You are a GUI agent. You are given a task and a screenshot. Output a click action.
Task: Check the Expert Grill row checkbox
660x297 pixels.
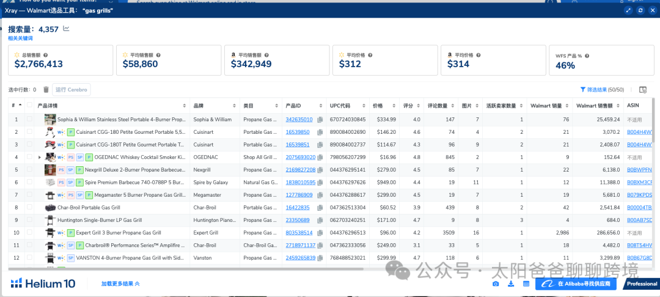pos(29,232)
